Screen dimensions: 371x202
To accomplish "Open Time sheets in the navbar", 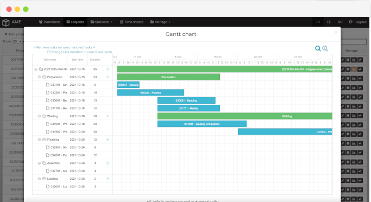I will tap(131, 22).
